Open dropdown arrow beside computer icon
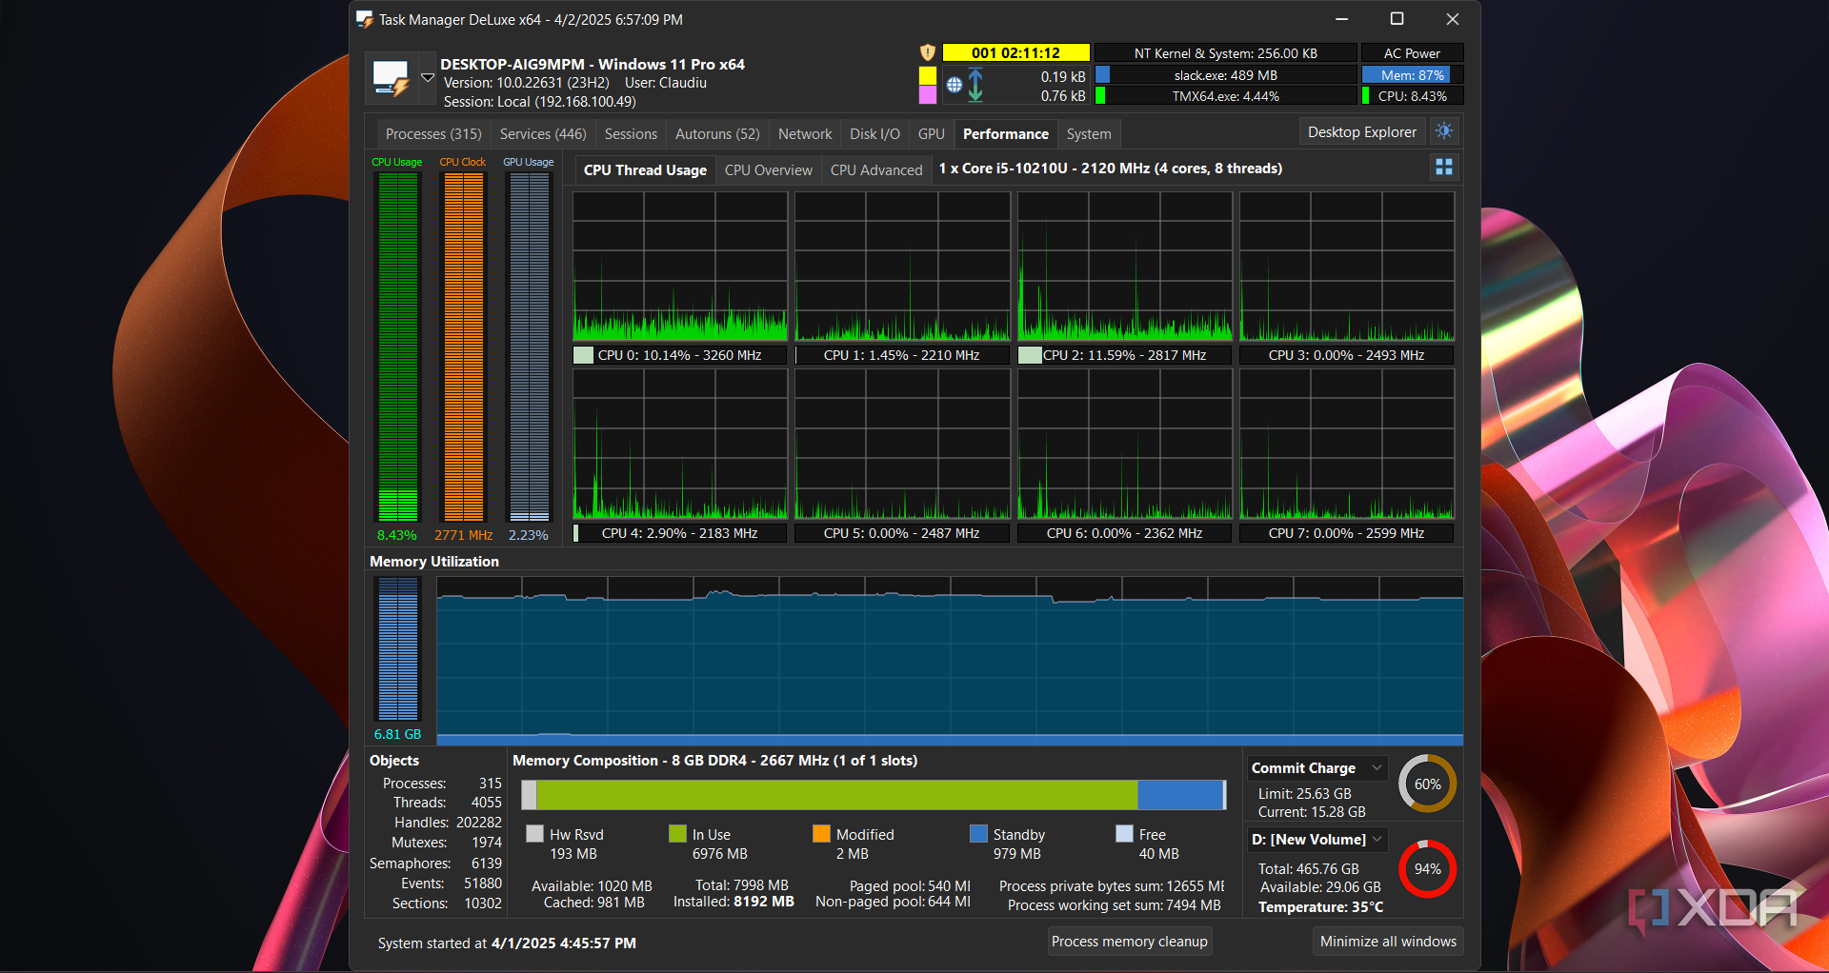The image size is (1829, 973). pos(428,78)
